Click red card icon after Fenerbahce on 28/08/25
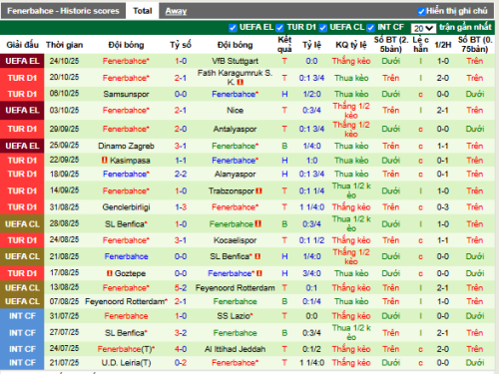Image resolution: width=499 pixels, height=374 pixels. click(x=258, y=224)
